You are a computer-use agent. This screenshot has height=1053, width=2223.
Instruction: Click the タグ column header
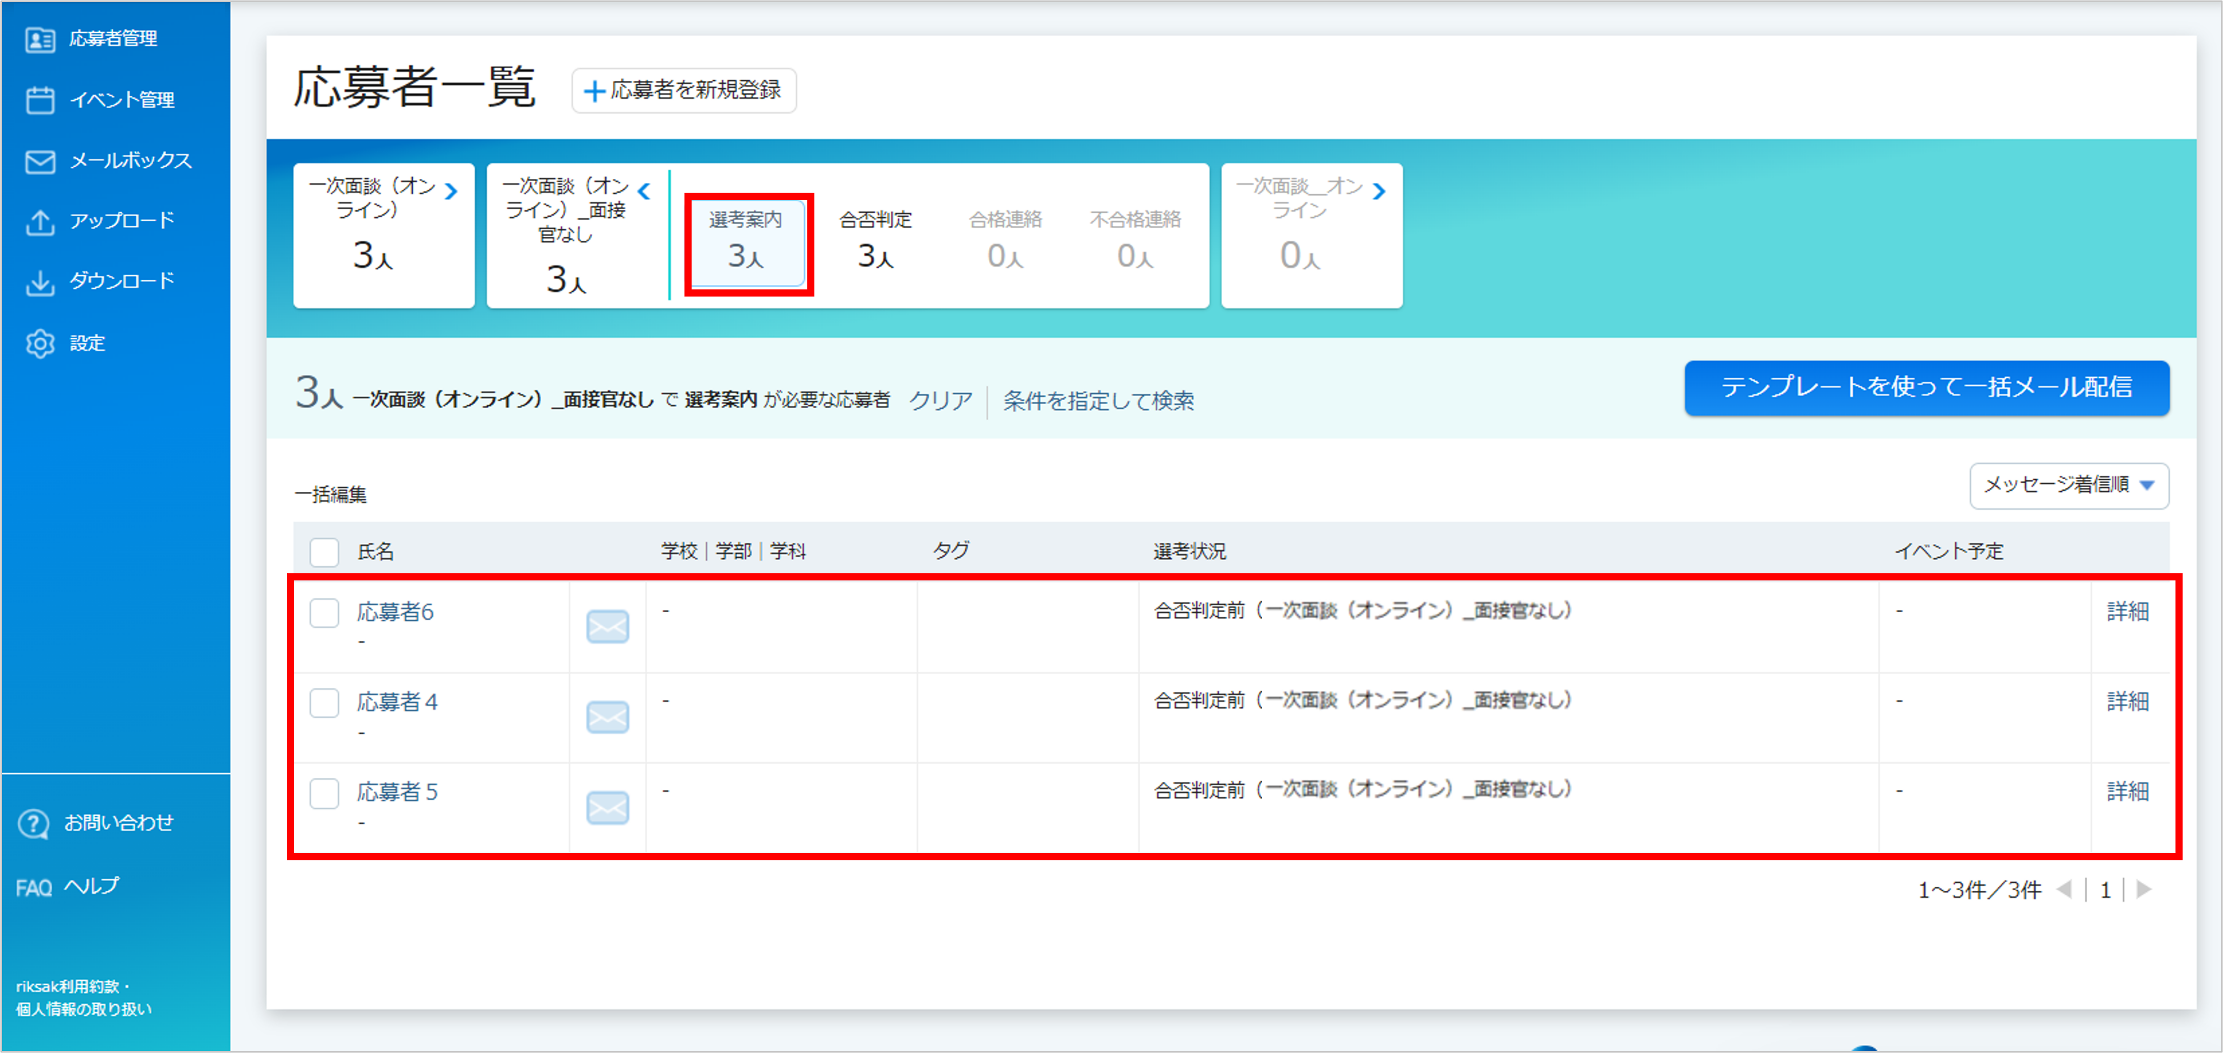pos(950,551)
